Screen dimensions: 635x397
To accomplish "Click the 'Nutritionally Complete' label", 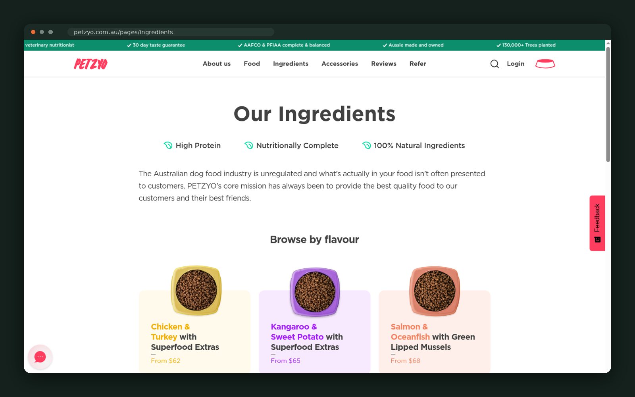I will [297, 146].
